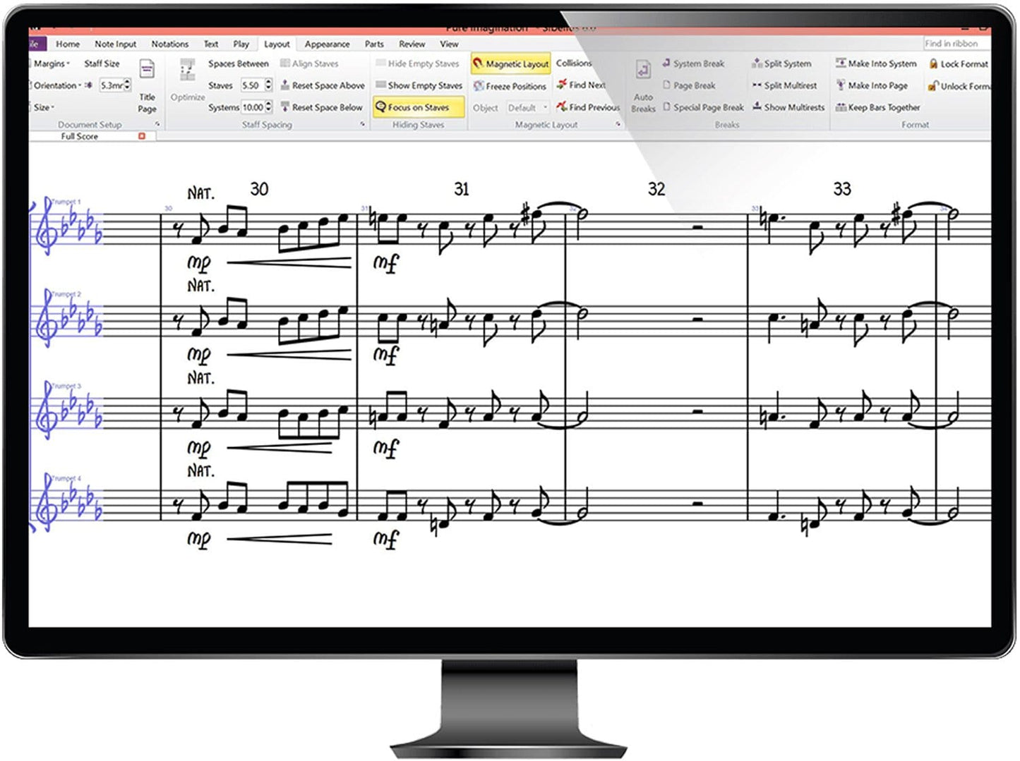1020x761 pixels.
Task: Click Reset Space Above
Action: [322, 85]
